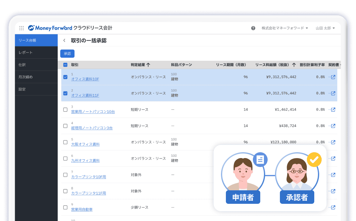Open the 経理用ノートパソコン3台 transaction link

pyautogui.click(x=92, y=128)
